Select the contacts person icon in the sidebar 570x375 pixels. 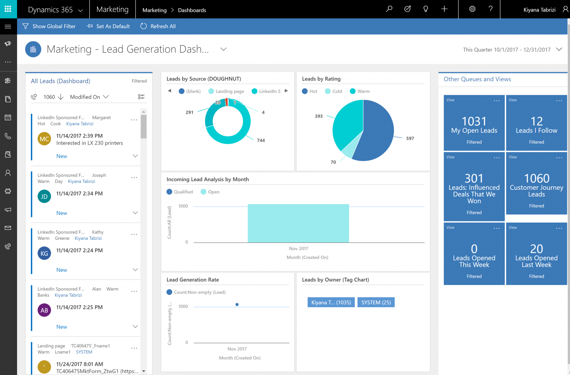[x=8, y=172]
